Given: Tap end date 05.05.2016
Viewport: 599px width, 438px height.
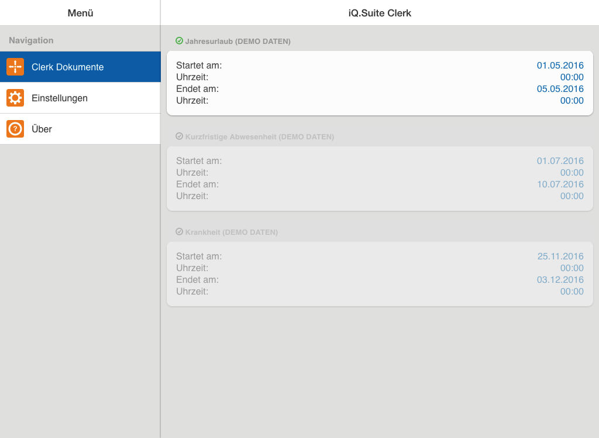Looking at the screenshot, I should (x=560, y=89).
